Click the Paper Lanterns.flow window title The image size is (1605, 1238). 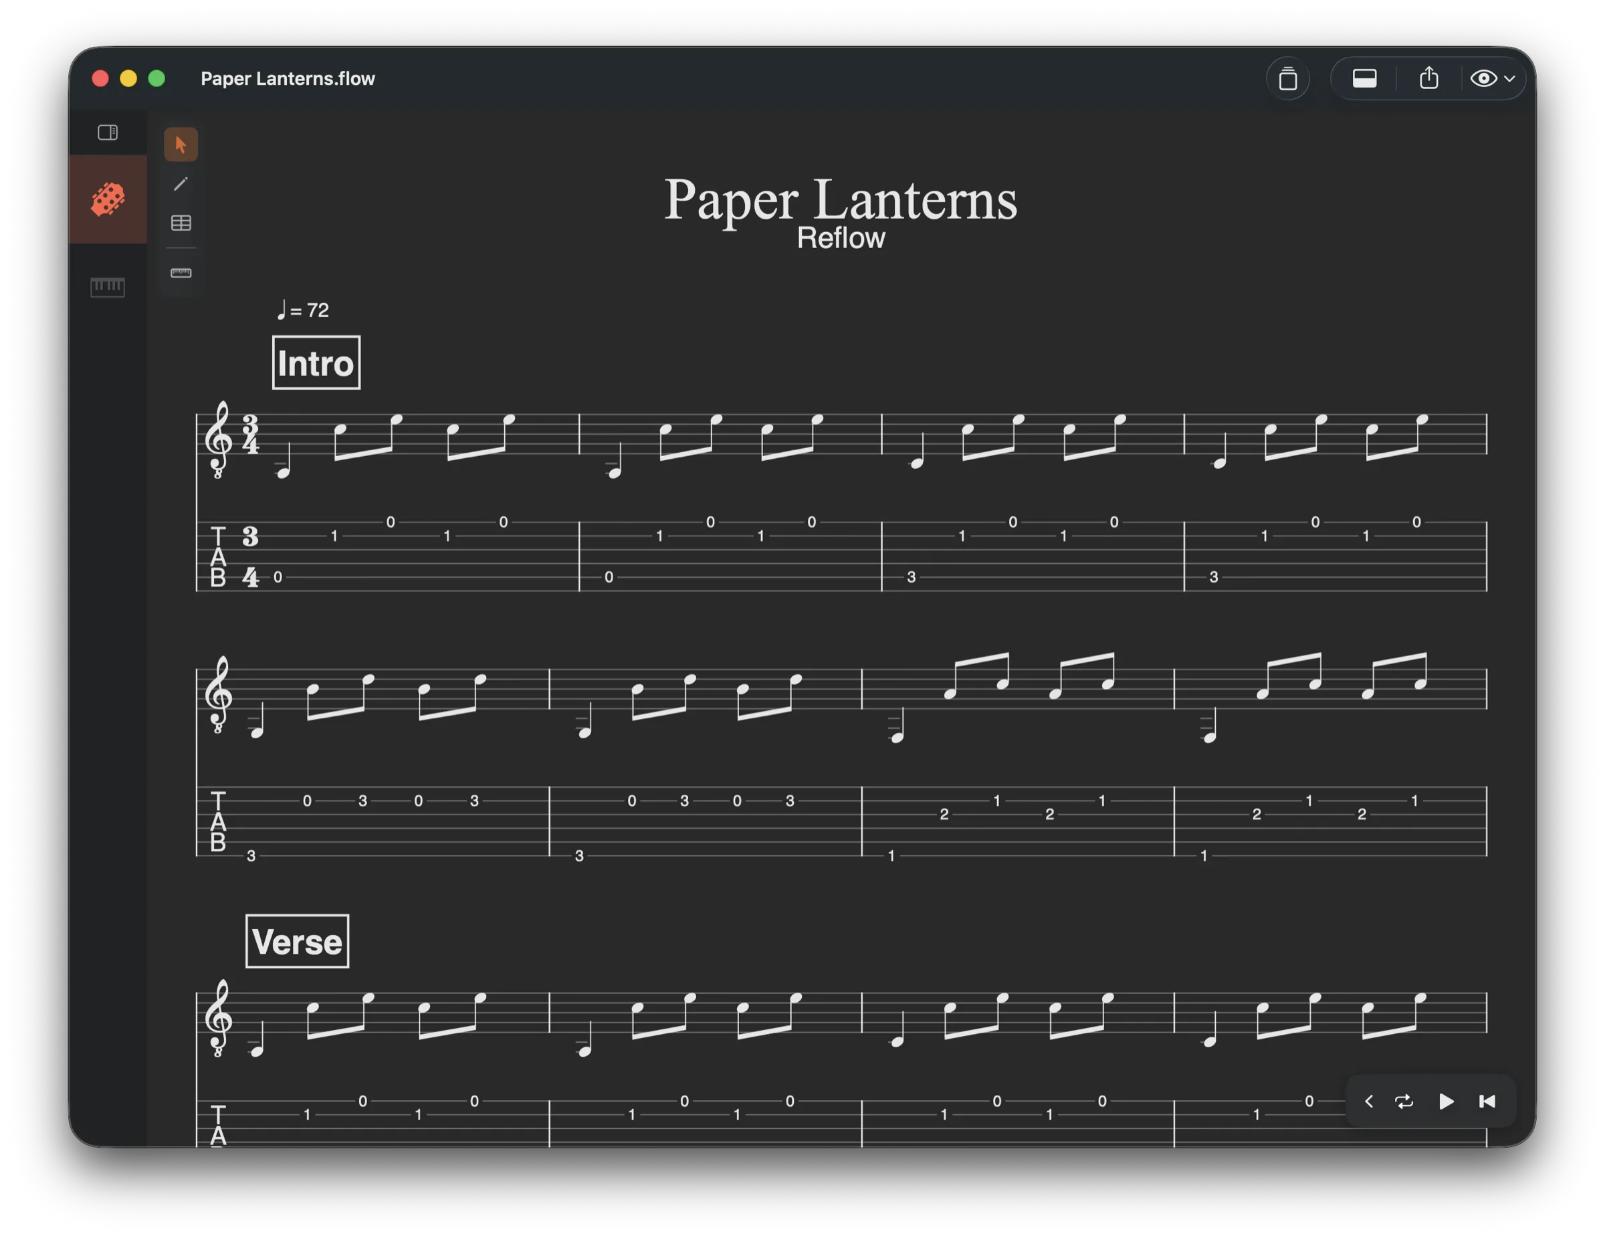pyautogui.click(x=288, y=79)
